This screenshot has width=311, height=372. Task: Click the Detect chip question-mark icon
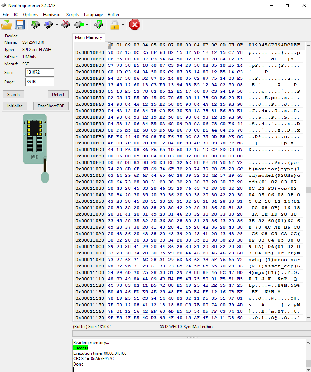click(x=99, y=24)
